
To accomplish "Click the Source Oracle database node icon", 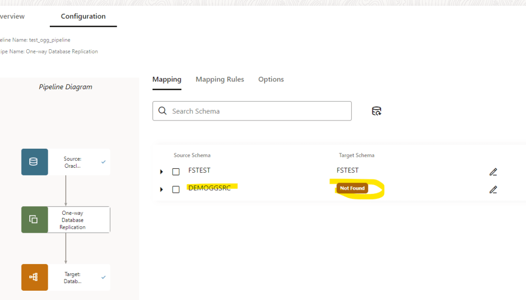I will coord(34,162).
